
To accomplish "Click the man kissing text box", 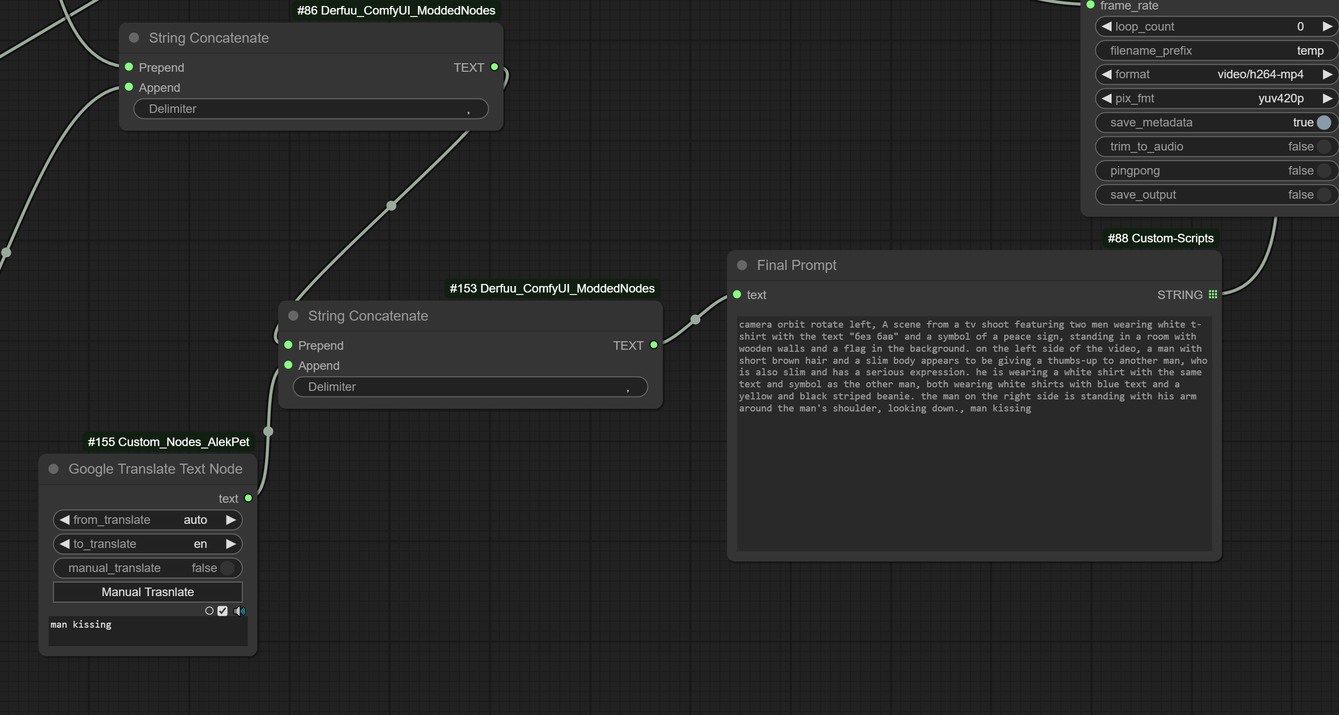I will pyautogui.click(x=148, y=631).
